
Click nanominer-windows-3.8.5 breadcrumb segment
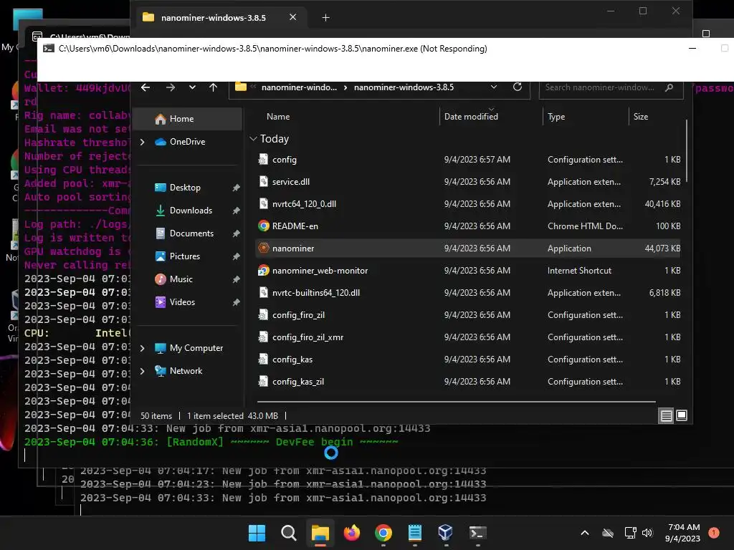(404, 87)
